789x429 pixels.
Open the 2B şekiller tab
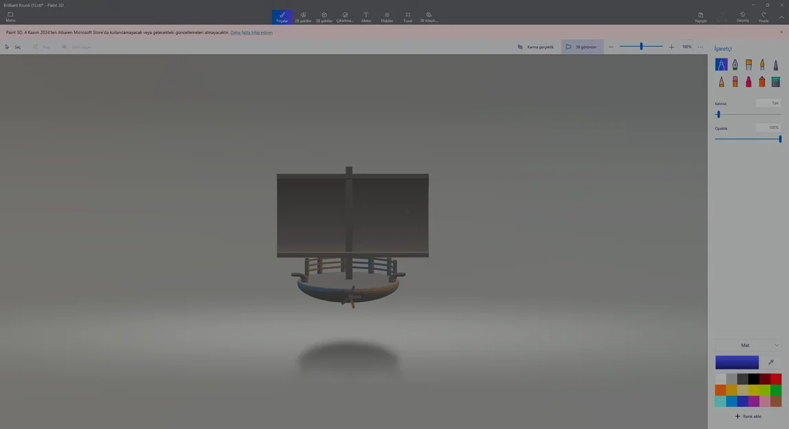pos(303,17)
